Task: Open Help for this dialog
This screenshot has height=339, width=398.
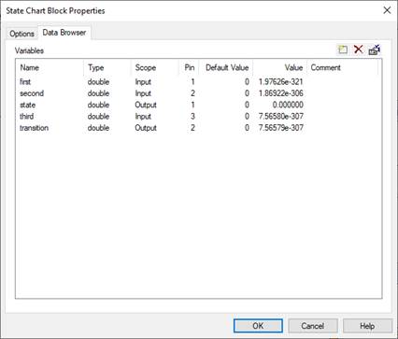Action: point(367,326)
